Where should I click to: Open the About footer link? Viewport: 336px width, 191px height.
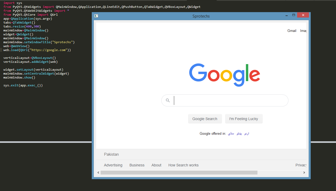[x=156, y=165]
